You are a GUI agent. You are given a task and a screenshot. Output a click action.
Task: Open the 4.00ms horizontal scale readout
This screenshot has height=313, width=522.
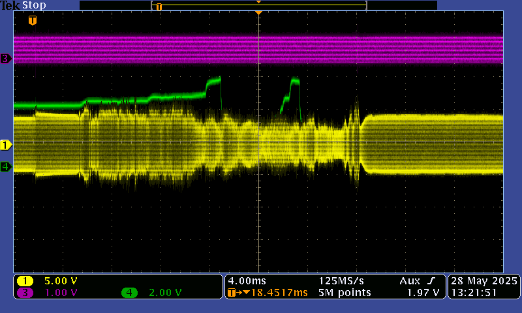click(x=246, y=280)
